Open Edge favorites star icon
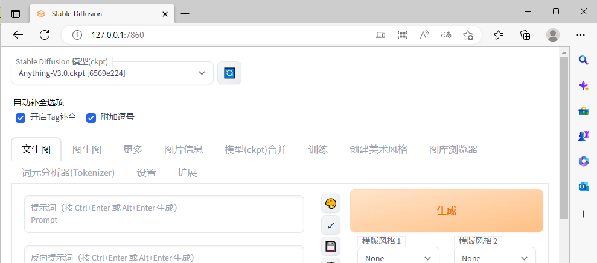This screenshot has height=263, width=597. tap(498, 35)
